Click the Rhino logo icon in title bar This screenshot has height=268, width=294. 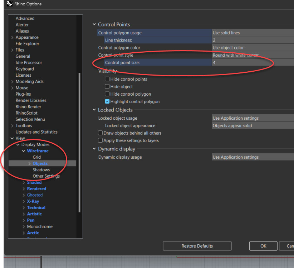pos(10,4)
